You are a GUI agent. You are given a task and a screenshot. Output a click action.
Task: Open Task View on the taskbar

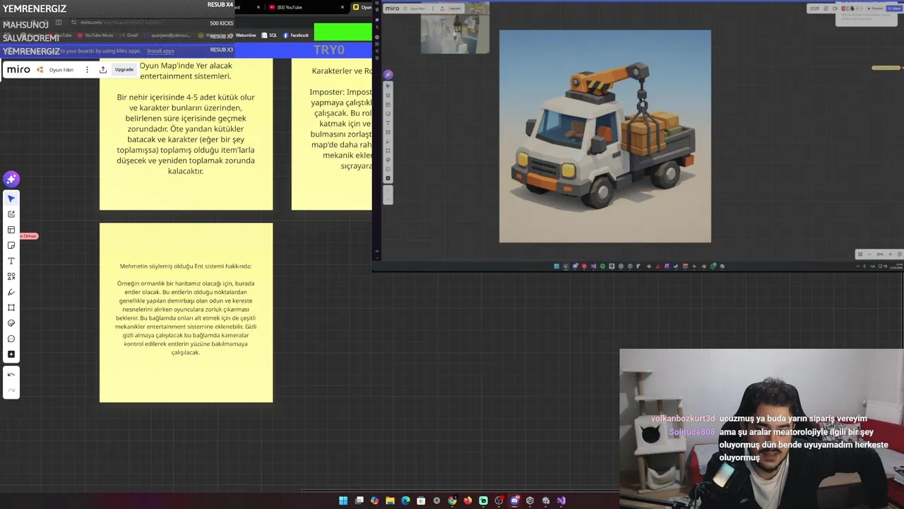pyautogui.click(x=359, y=501)
